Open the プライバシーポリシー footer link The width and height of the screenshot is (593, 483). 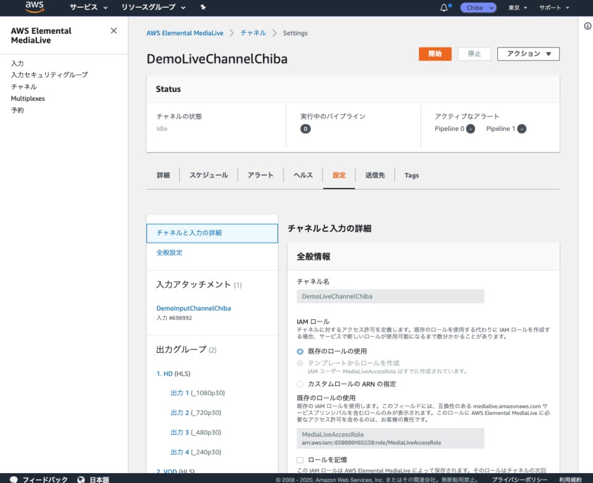click(x=519, y=479)
